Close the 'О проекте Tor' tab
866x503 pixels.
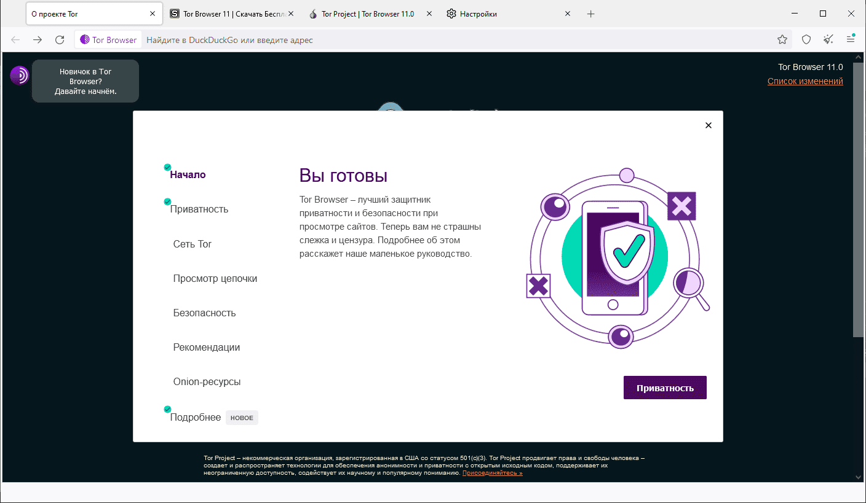(153, 14)
